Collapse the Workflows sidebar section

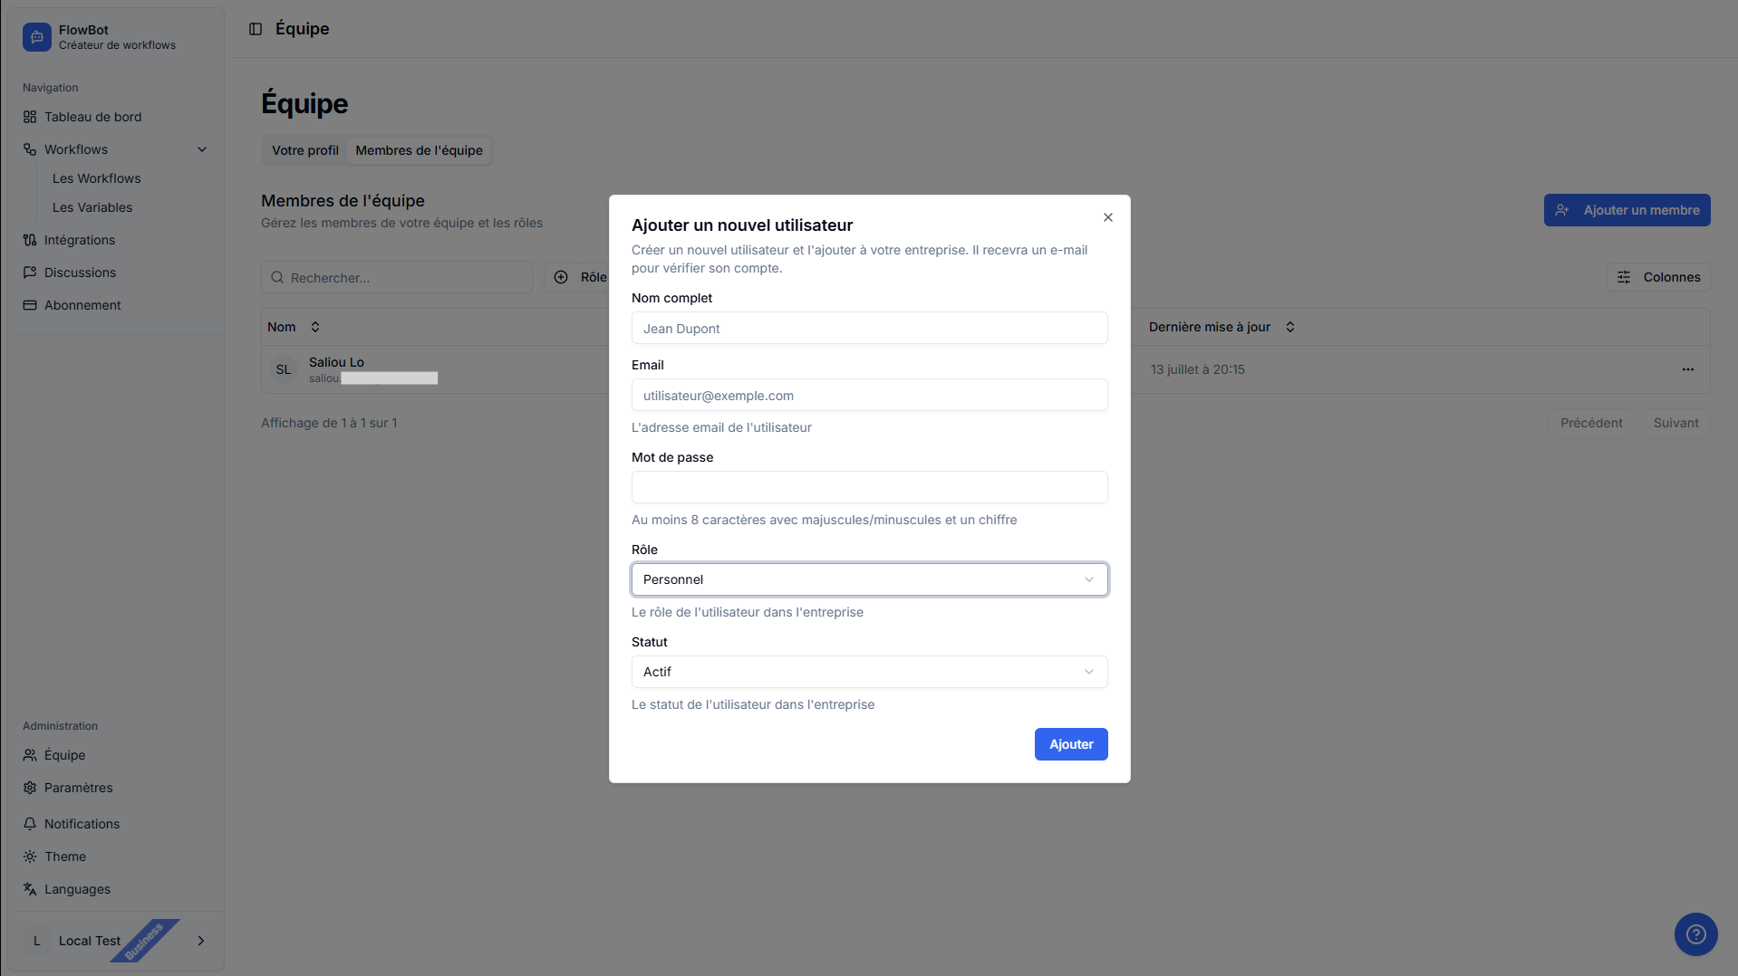click(202, 149)
